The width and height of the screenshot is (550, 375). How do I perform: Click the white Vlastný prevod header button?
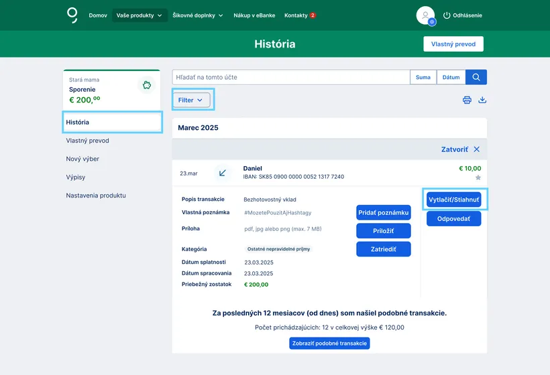[453, 44]
